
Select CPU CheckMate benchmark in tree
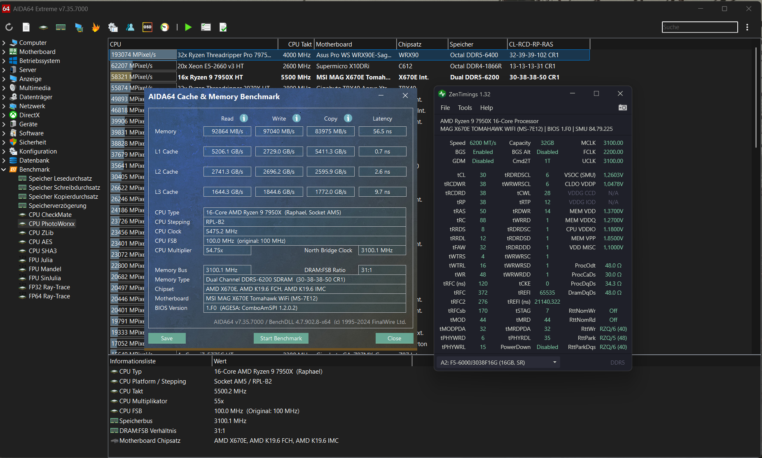pos(50,215)
